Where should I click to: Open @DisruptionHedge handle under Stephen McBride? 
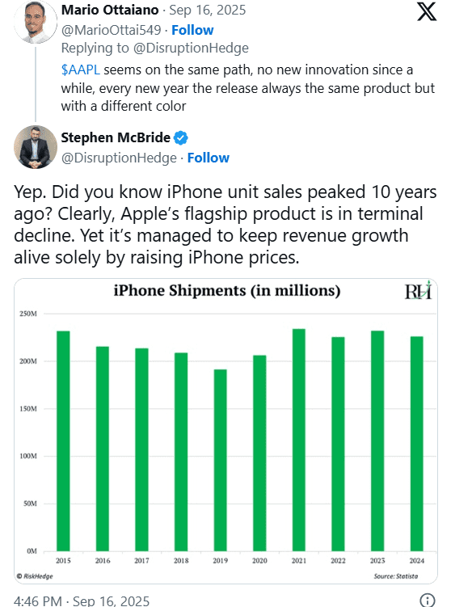119,158
